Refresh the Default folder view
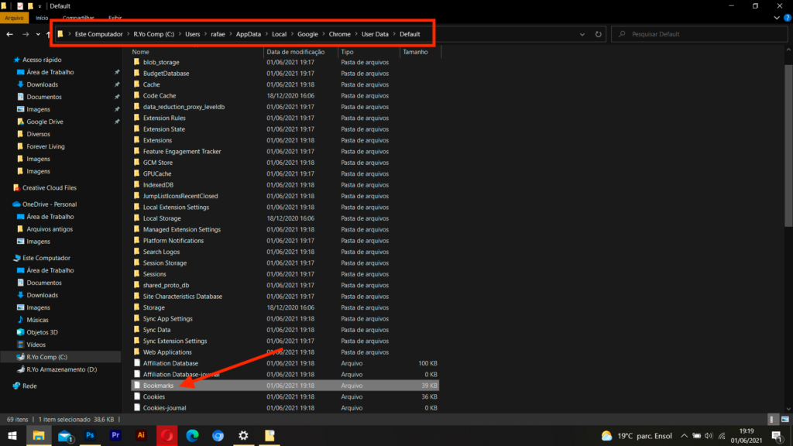 (x=599, y=34)
